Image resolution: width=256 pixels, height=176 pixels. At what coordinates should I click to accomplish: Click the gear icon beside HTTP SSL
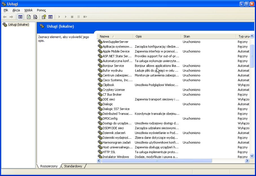pyautogui.click(x=100, y=152)
